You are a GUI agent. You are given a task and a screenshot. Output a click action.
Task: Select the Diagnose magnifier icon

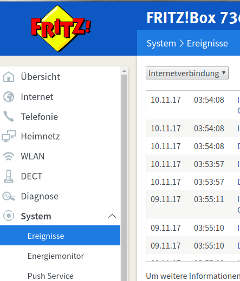point(9,196)
